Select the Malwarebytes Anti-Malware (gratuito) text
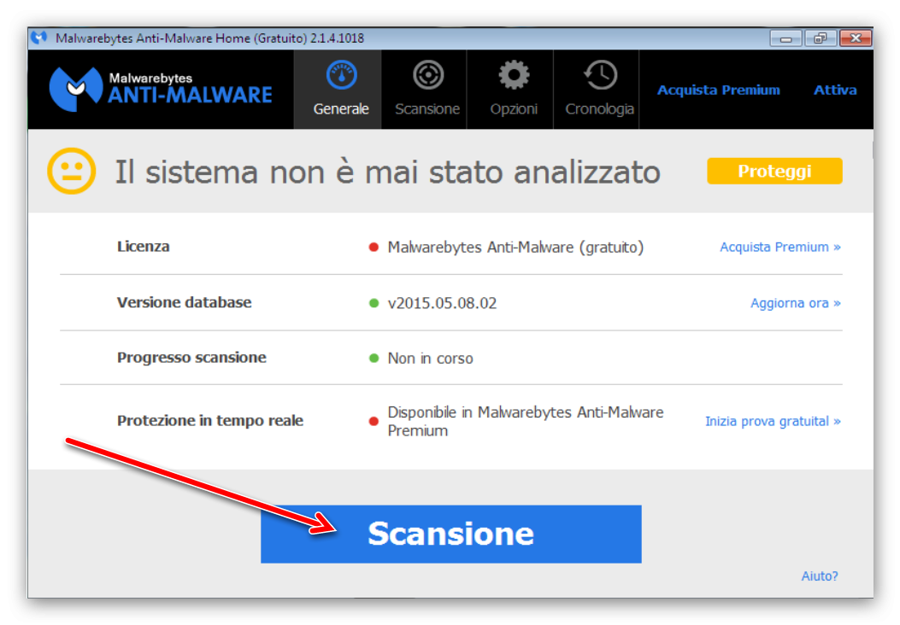The height and width of the screenshot is (625, 900). pyautogui.click(x=515, y=247)
